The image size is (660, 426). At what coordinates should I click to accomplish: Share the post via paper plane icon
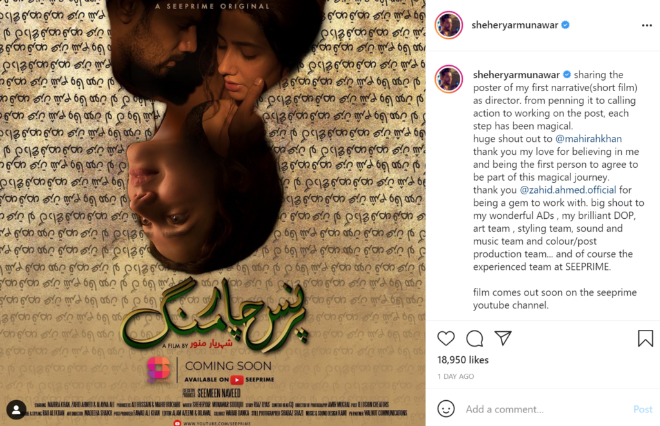pyautogui.click(x=503, y=338)
